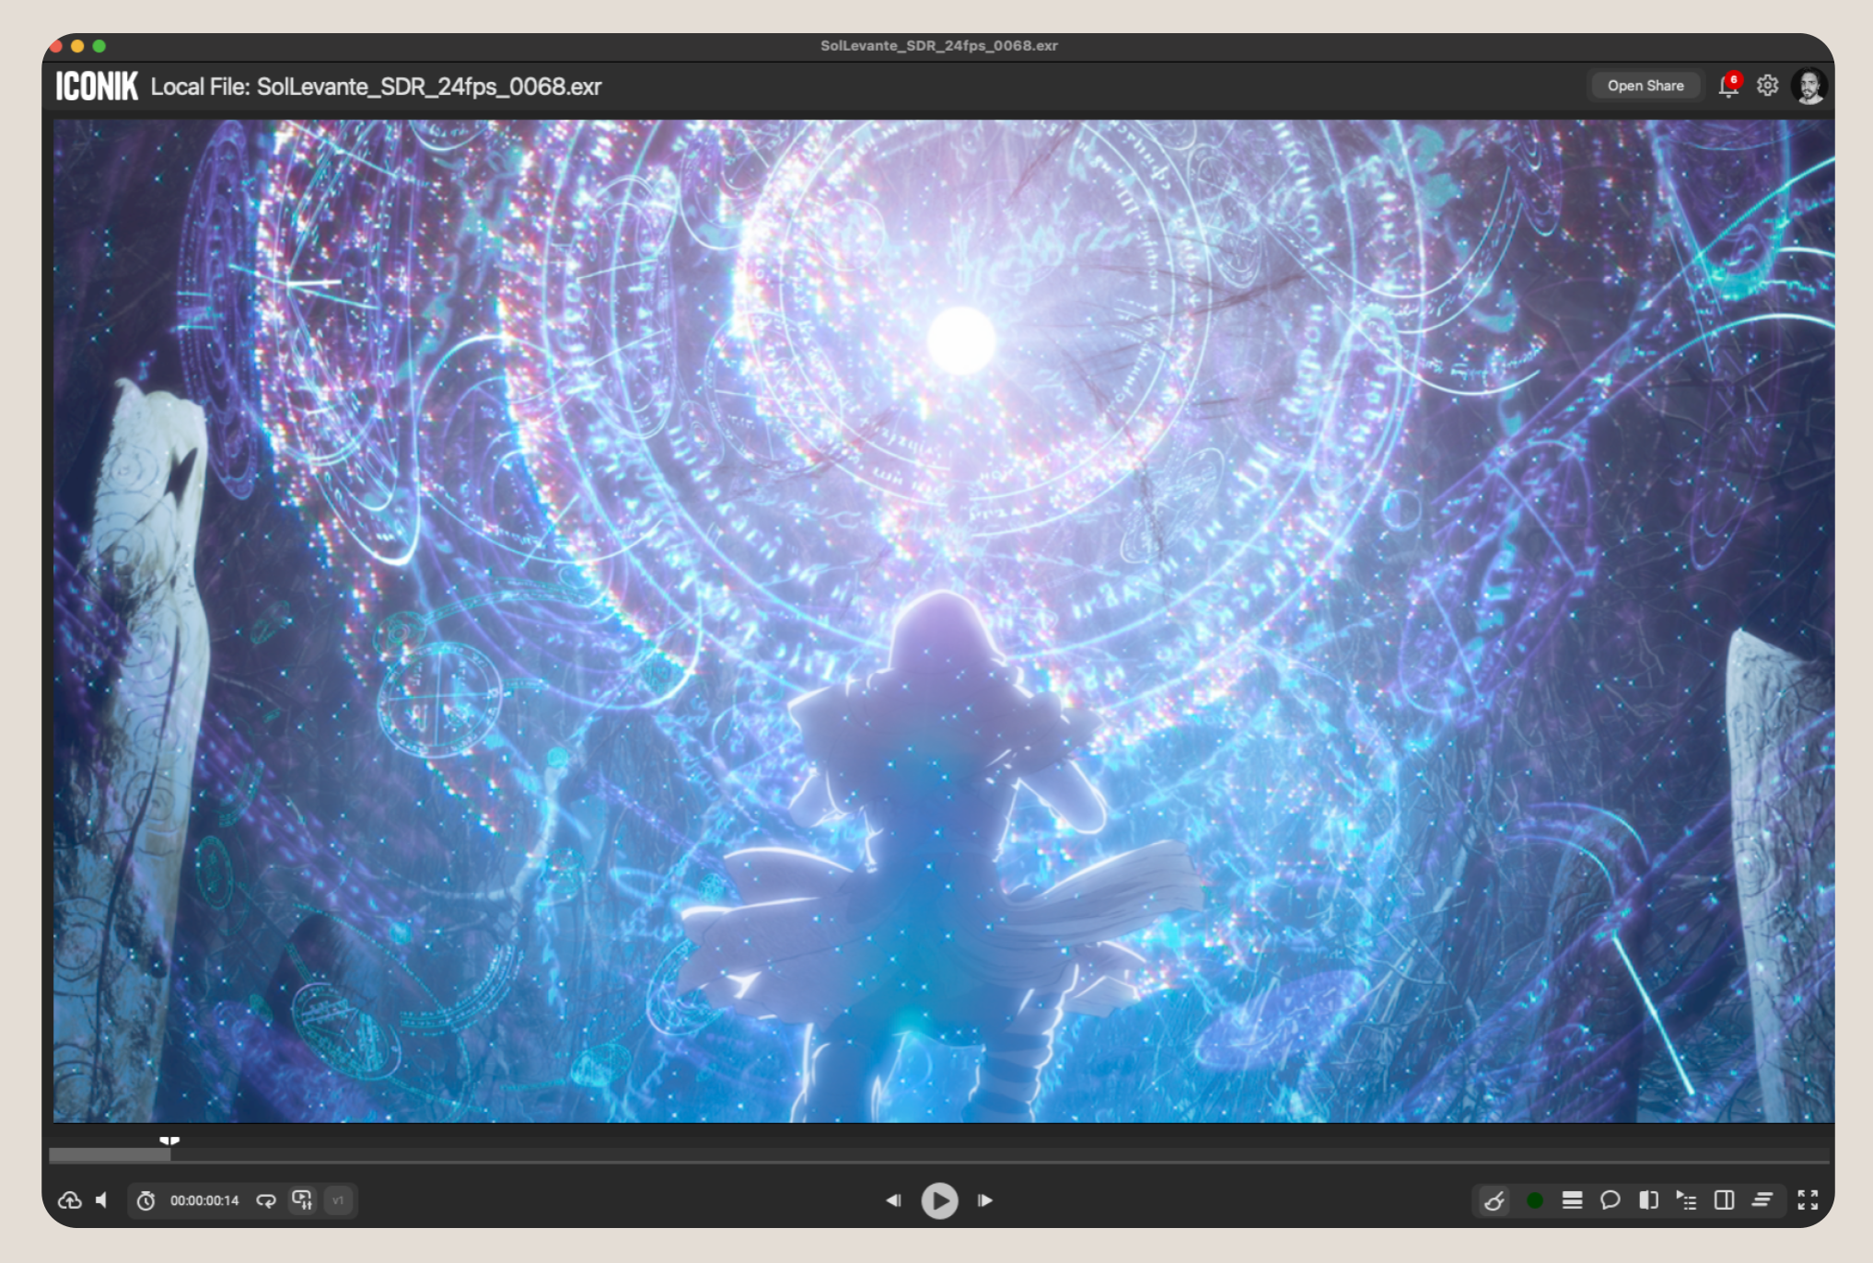Open notifications bell with red badge
Screen dimensions: 1873x1263
click(x=1728, y=86)
